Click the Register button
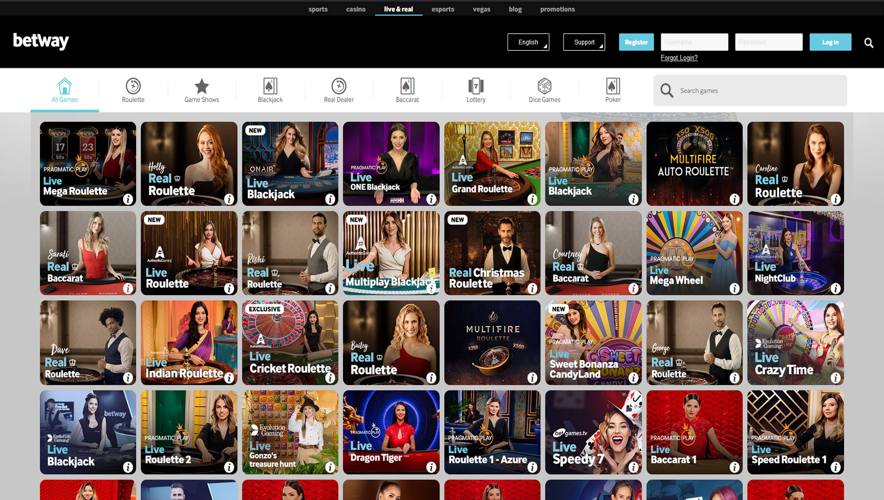The image size is (884, 500). [x=636, y=42]
